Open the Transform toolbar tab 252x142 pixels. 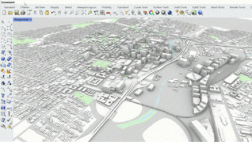click(x=123, y=7)
